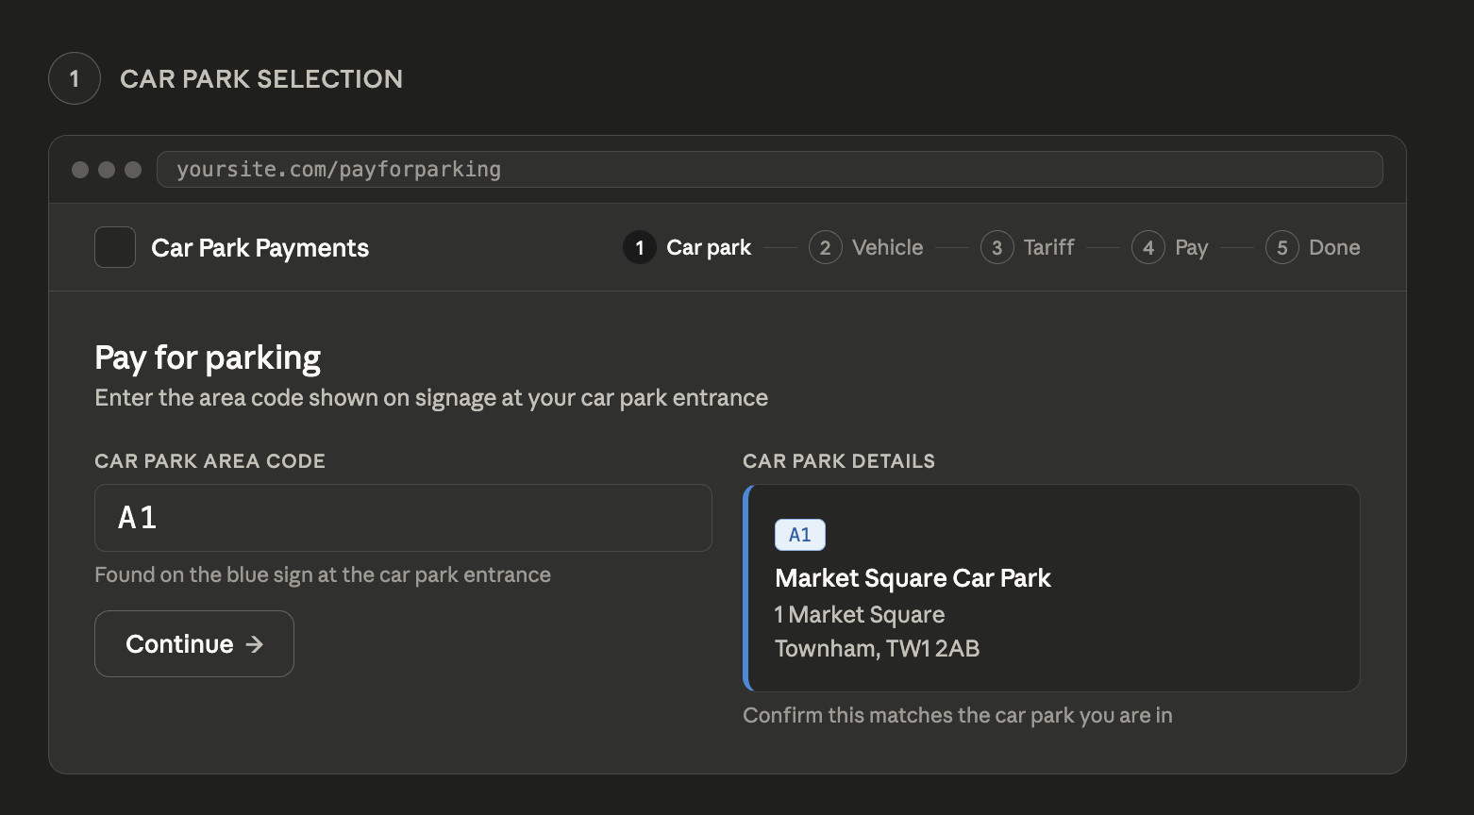The height and width of the screenshot is (815, 1474).
Task: Click the Market Square Car Park name
Action: (913, 578)
